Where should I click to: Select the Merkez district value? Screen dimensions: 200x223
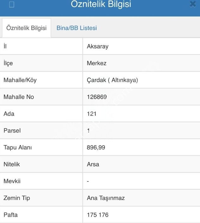point(97,63)
